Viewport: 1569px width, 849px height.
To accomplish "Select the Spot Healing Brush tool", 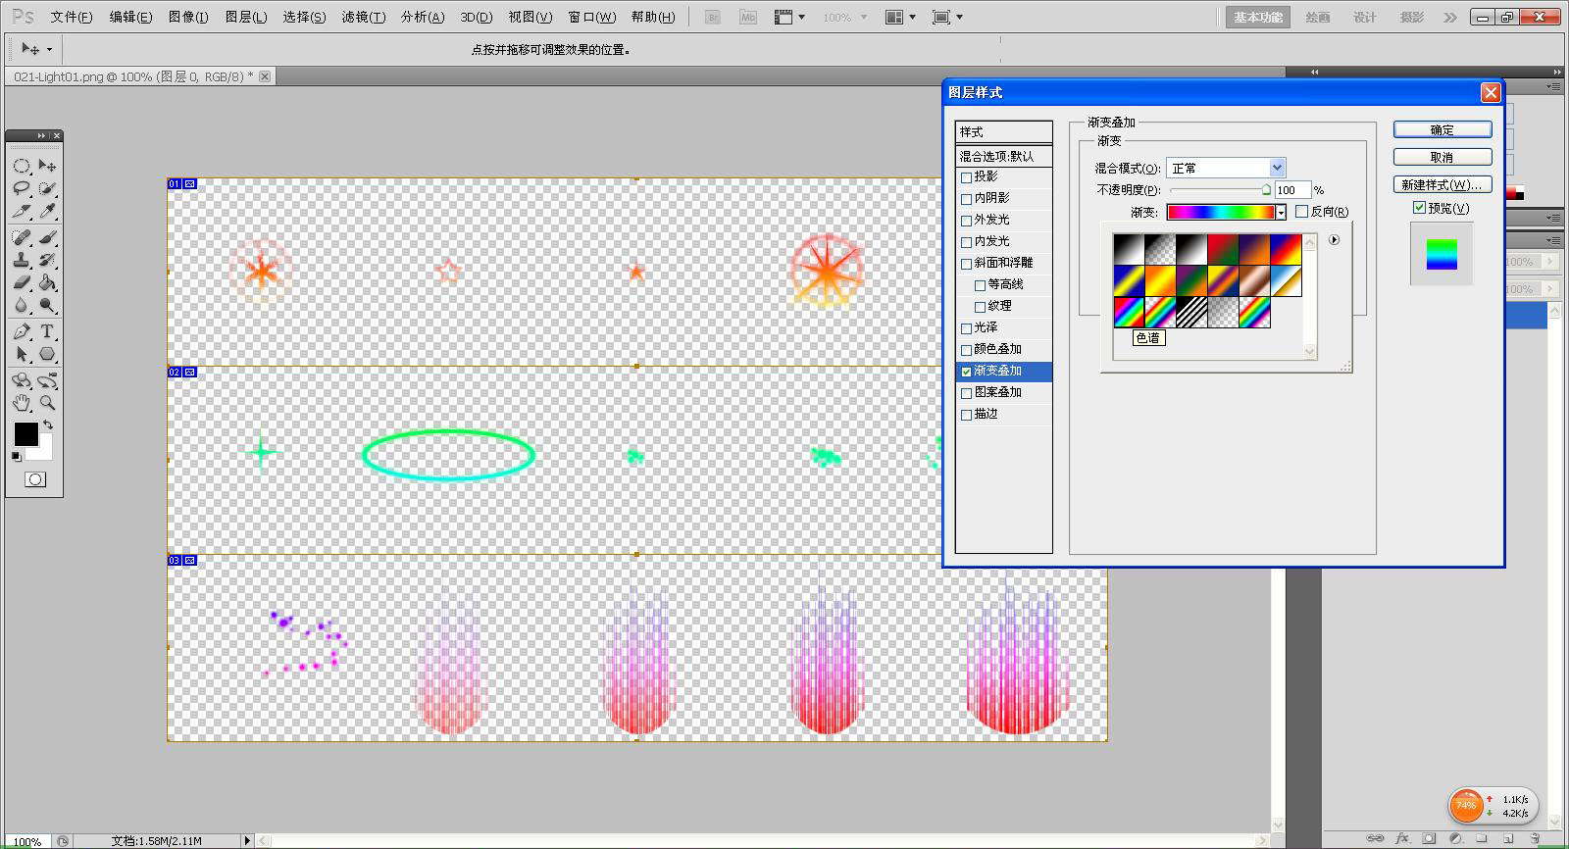I will pyautogui.click(x=22, y=237).
